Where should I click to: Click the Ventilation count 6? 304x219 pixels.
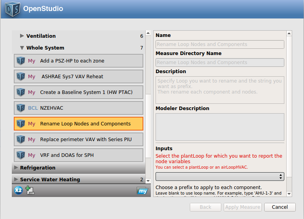tap(142, 36)
